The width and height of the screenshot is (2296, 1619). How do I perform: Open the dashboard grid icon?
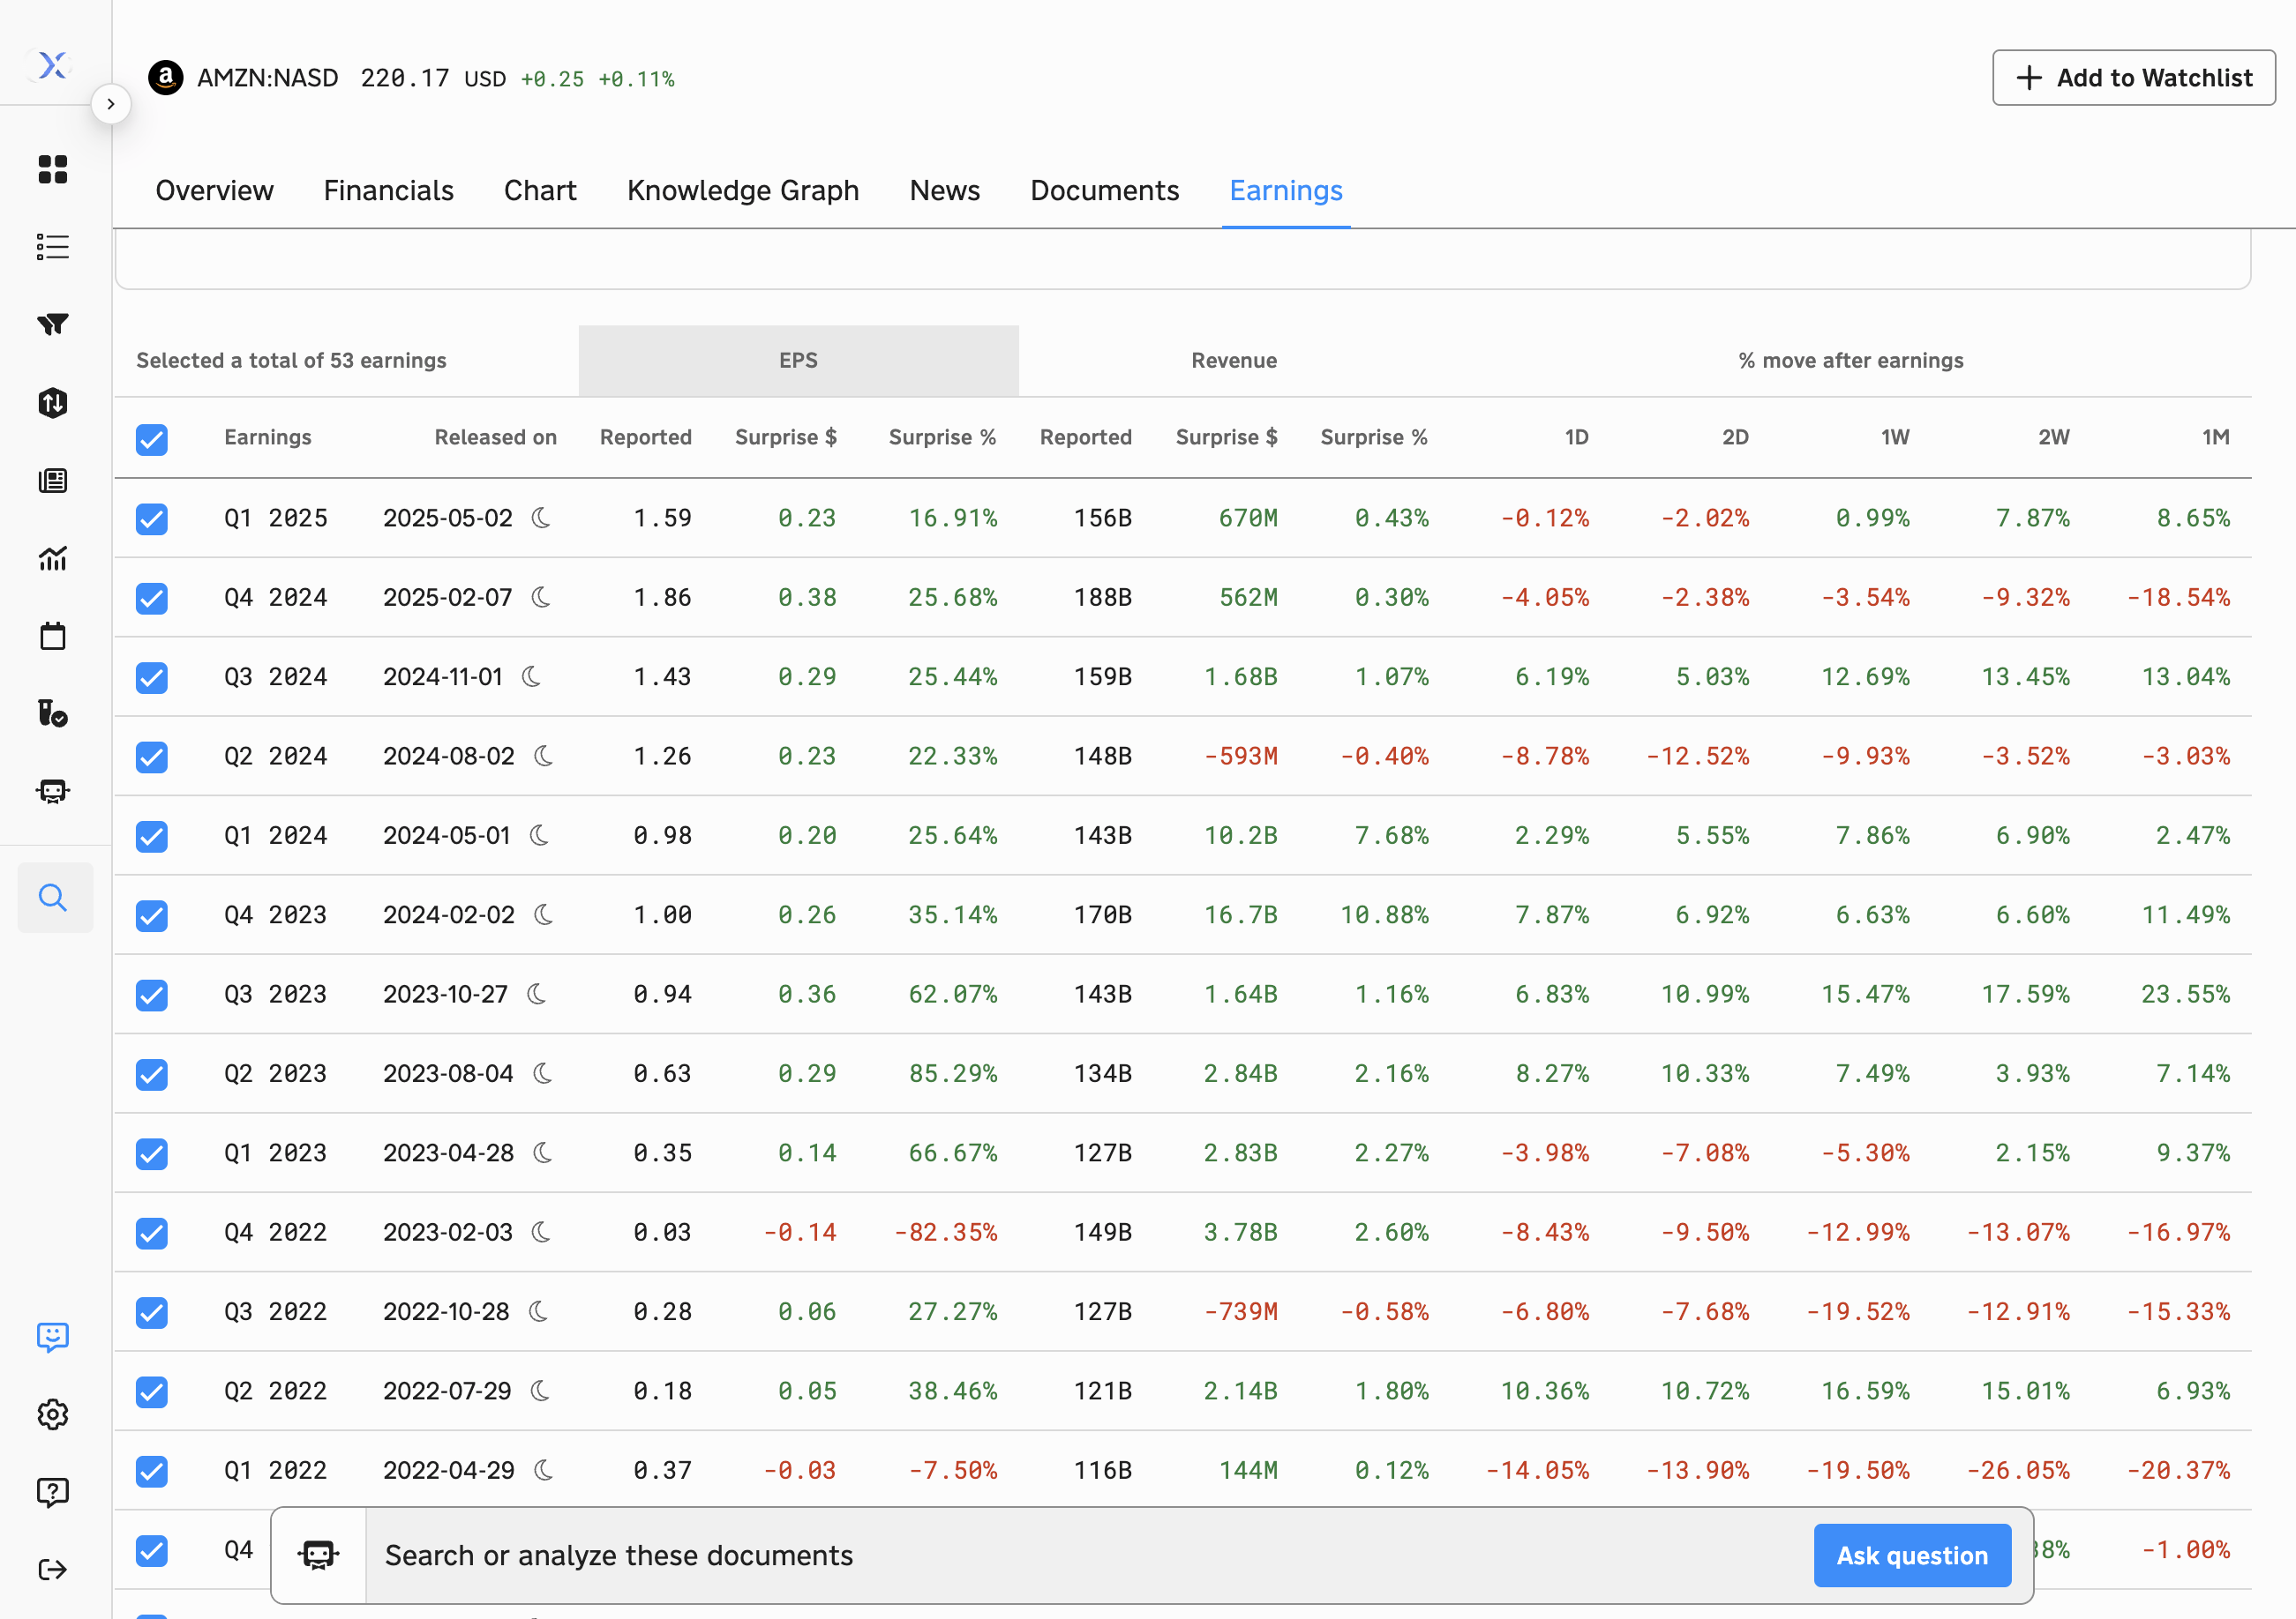click(53, 170)
